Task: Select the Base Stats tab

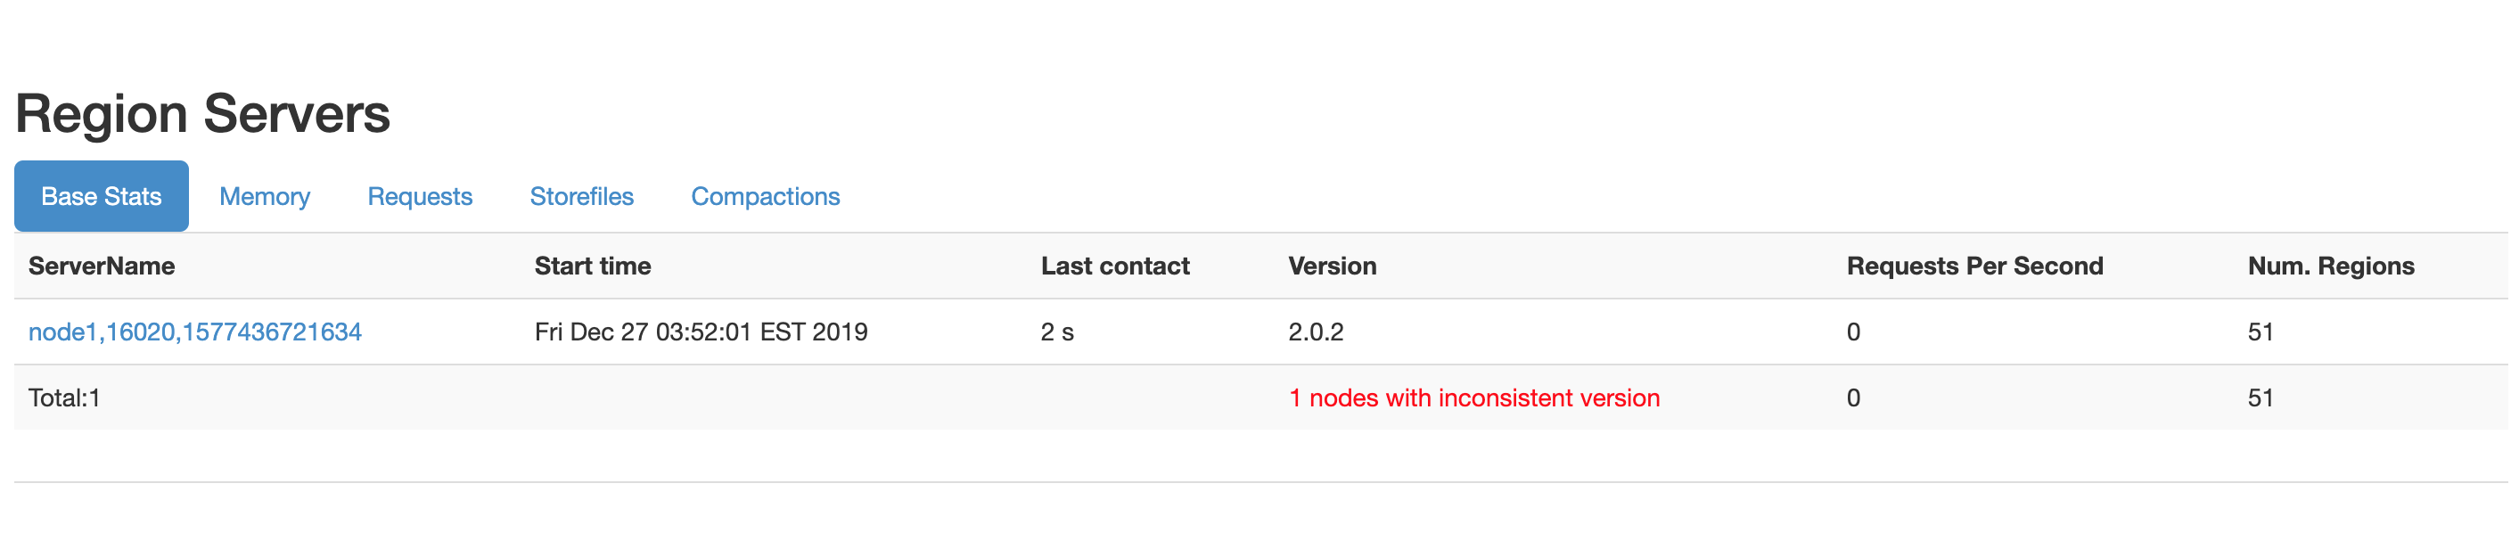Action: click(101, 196)
